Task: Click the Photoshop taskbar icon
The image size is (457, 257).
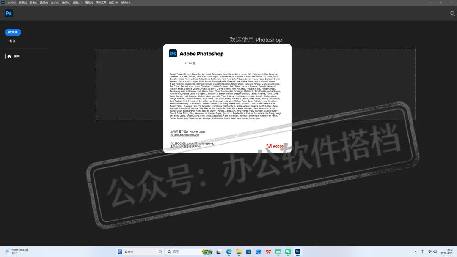Action: tap(297, 252)
